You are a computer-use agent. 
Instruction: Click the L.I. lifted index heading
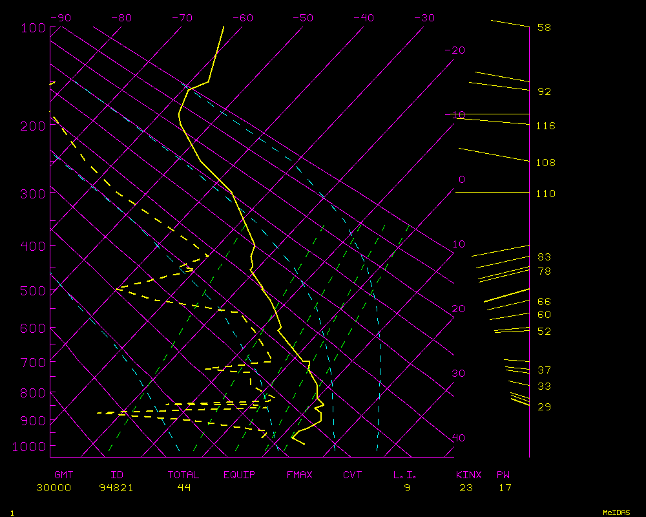405,475
